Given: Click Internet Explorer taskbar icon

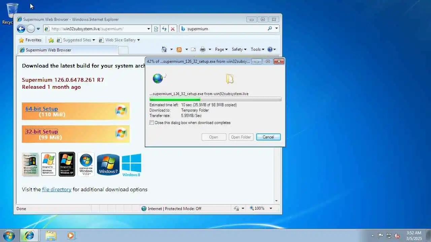Looking at the screenshot, I should pos(29,235).
